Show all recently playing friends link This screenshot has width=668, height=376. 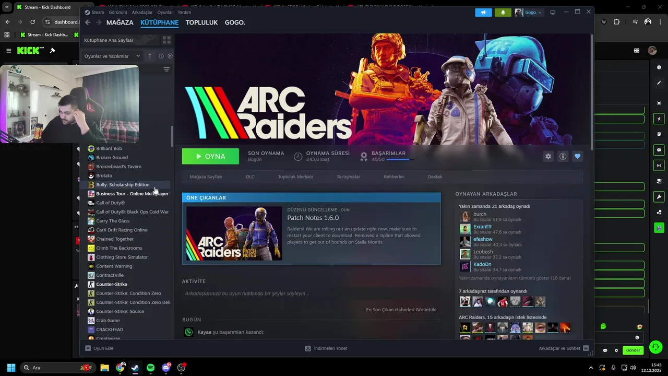tap(515, 278)
